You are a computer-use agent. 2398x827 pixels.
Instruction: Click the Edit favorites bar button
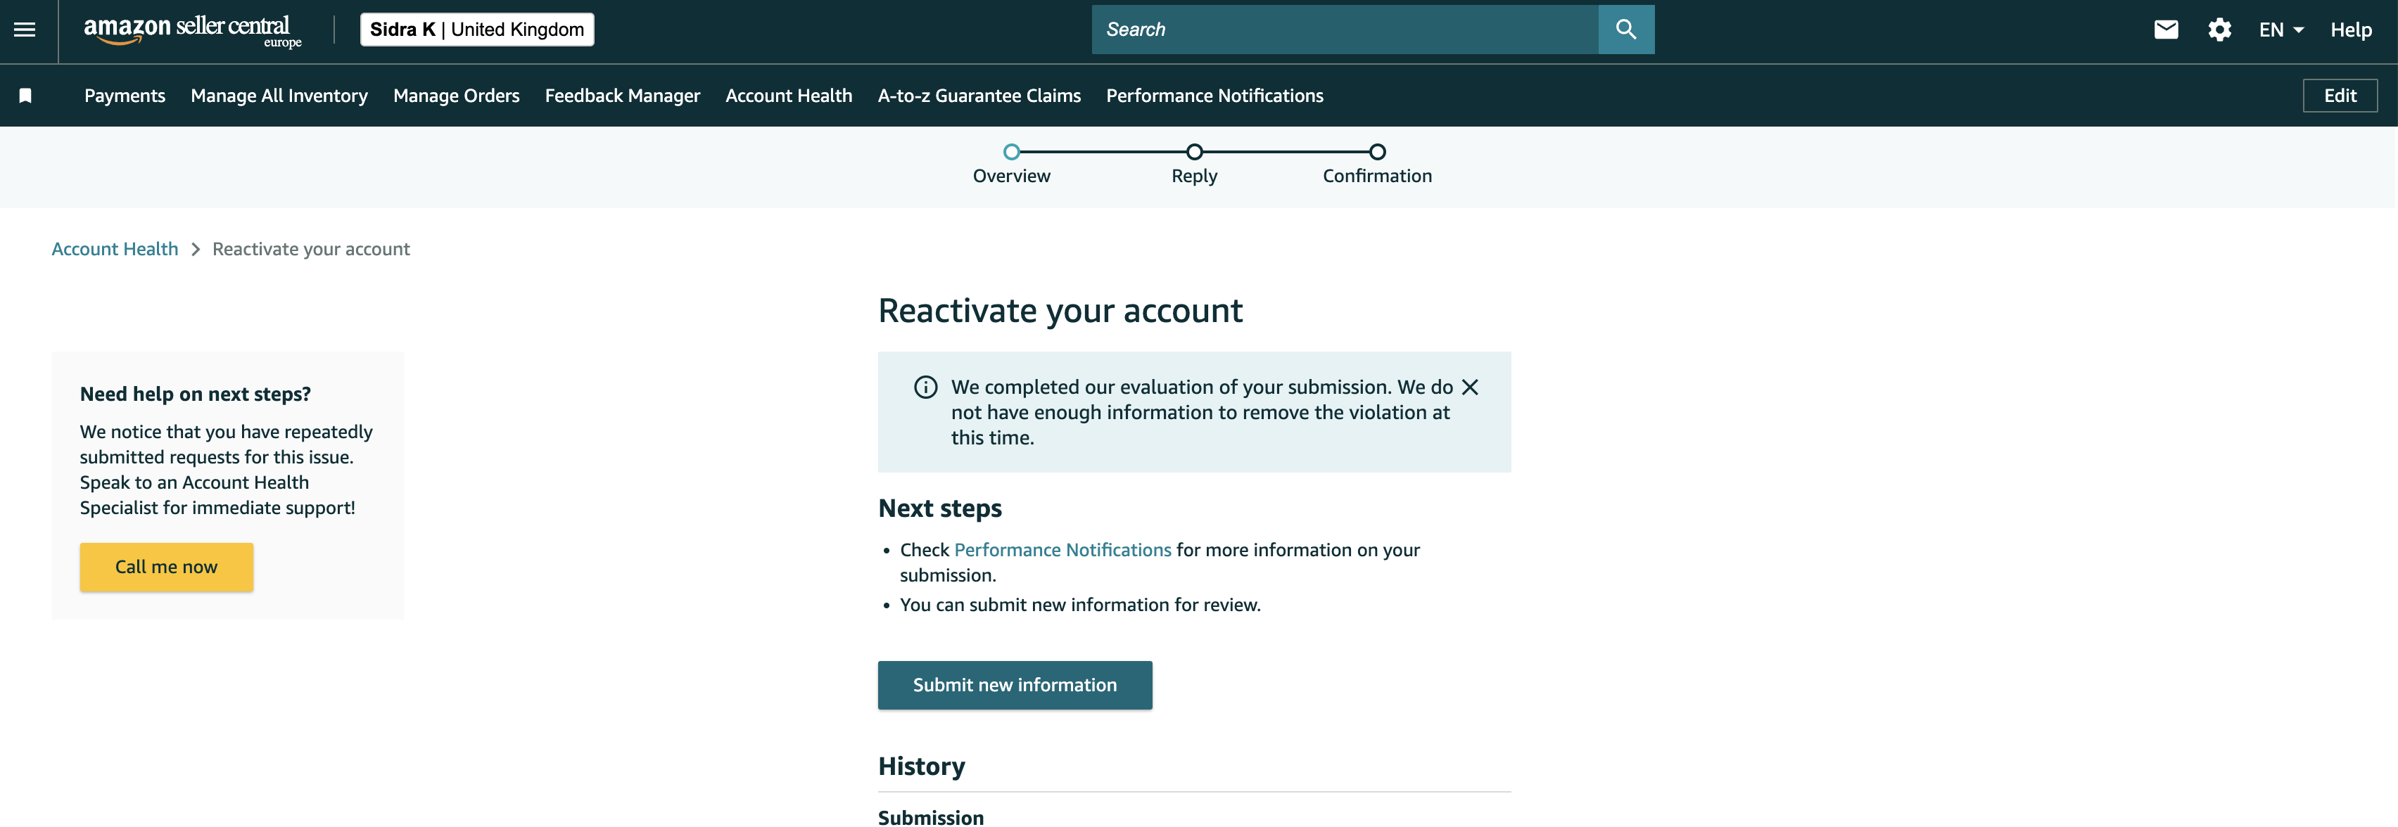tap(2340, 96)
